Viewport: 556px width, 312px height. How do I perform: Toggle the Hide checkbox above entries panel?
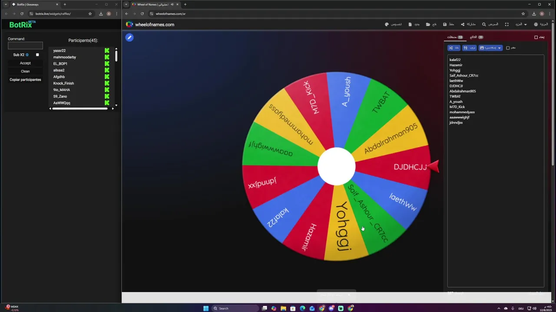tap(536, 37)
